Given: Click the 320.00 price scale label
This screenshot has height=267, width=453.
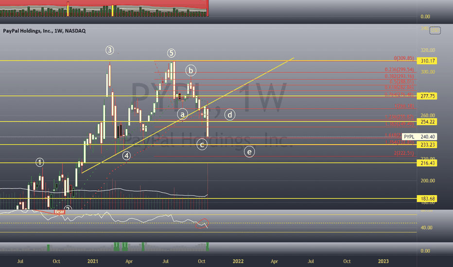Looking at the screenshot, I should click(428, 50).
